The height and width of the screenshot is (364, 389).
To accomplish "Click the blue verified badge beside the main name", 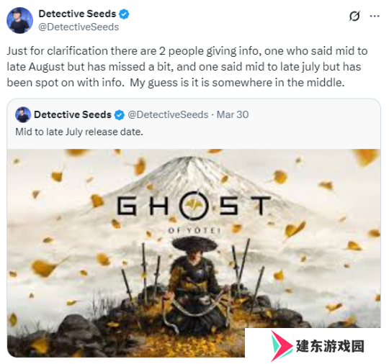I will (x=124, y=14).
